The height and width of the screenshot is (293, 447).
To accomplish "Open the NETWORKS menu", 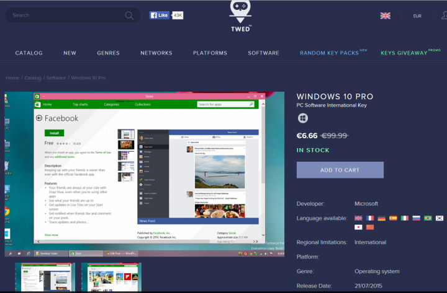I will tap(156, 53).
